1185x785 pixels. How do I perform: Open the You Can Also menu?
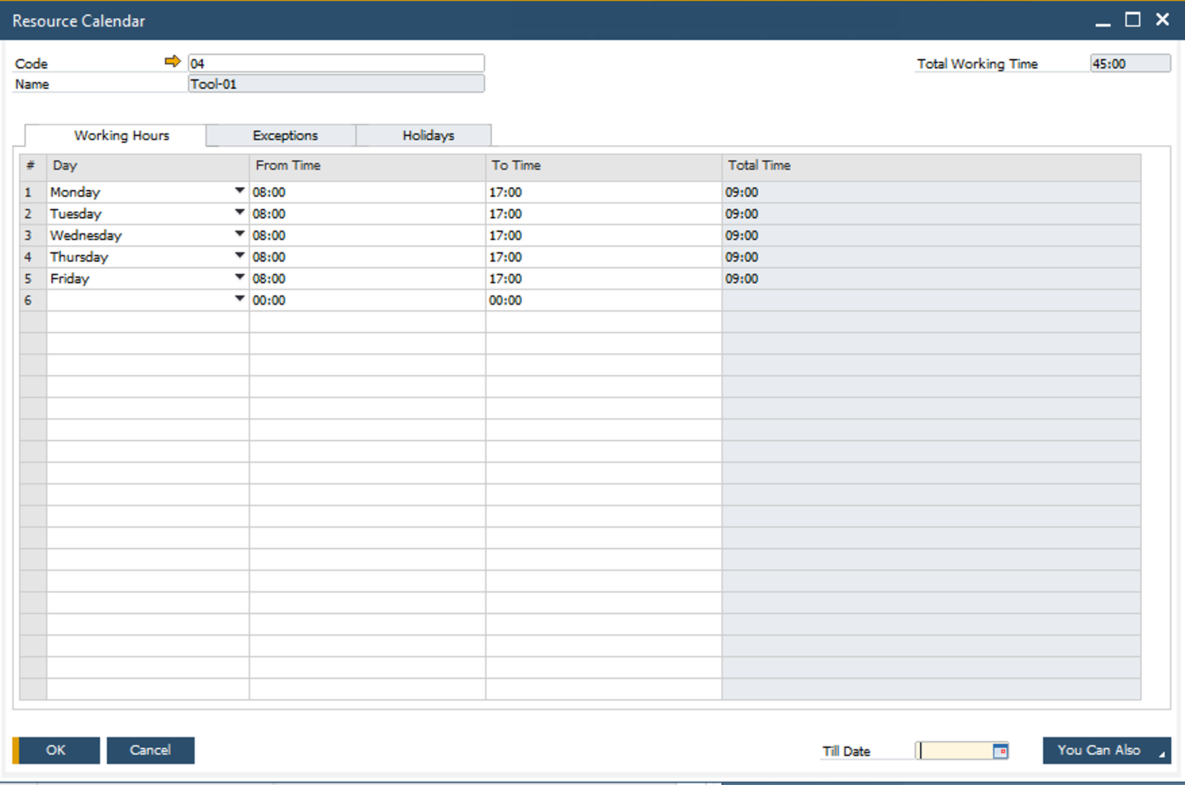[1106, 751]
